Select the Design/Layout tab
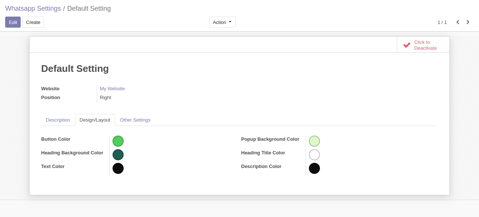Screen dimensions: 479x217 pos(95,120)
